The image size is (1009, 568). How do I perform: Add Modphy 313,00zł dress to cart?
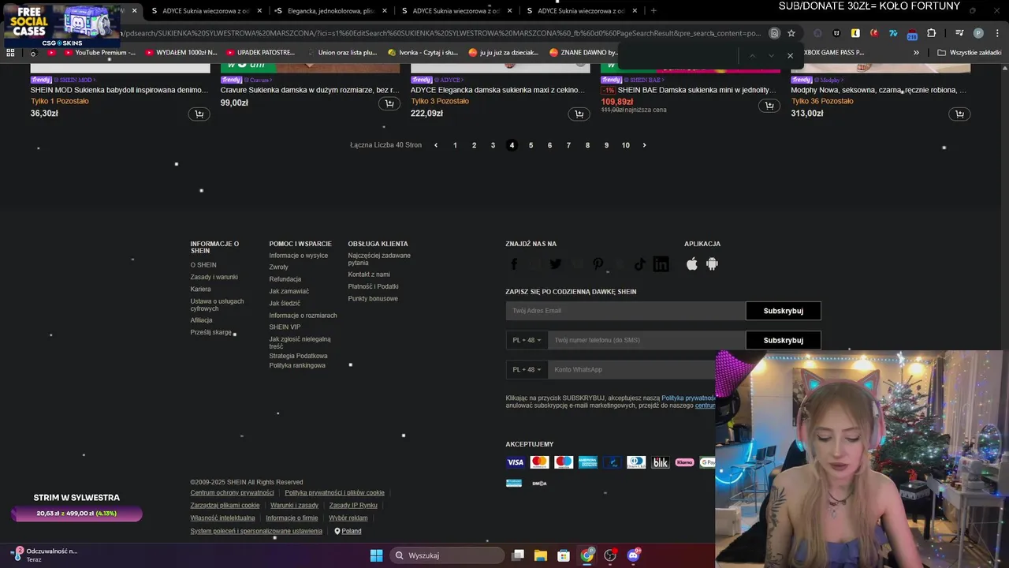(959, 114)
